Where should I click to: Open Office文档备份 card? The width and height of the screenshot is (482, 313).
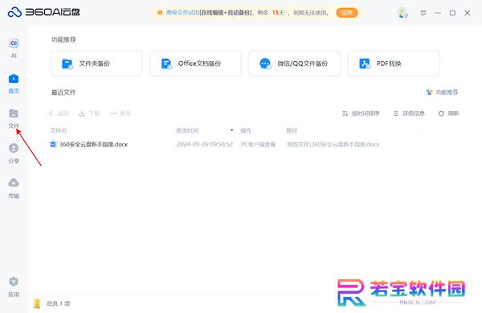pos(195,64)
